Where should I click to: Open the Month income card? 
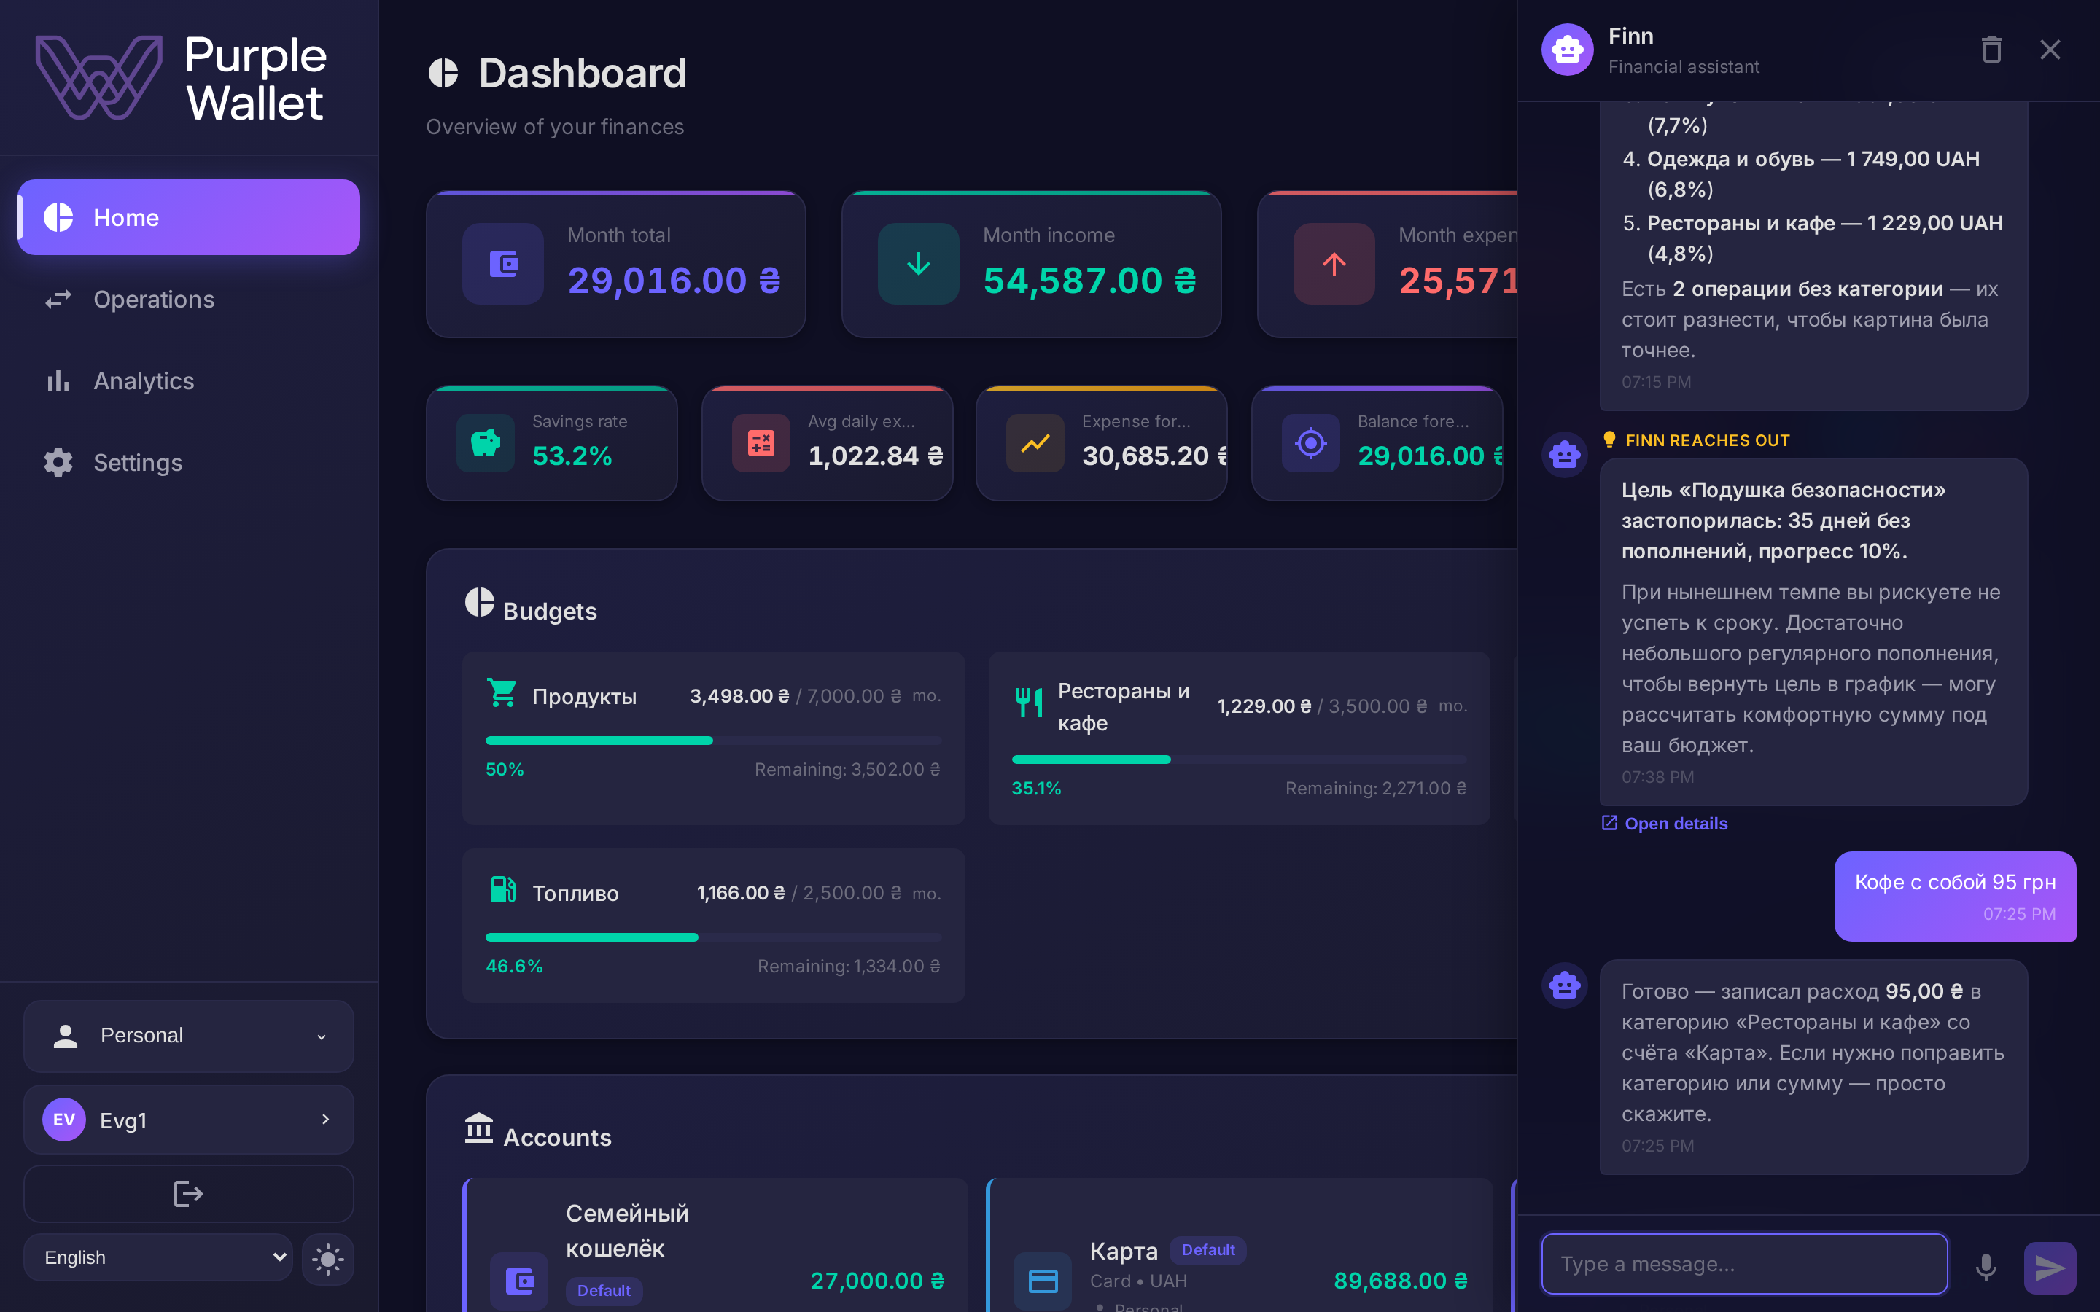pos(1032,264)
